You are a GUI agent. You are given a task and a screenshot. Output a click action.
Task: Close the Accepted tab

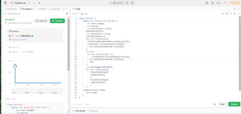[x=33, y=9]
